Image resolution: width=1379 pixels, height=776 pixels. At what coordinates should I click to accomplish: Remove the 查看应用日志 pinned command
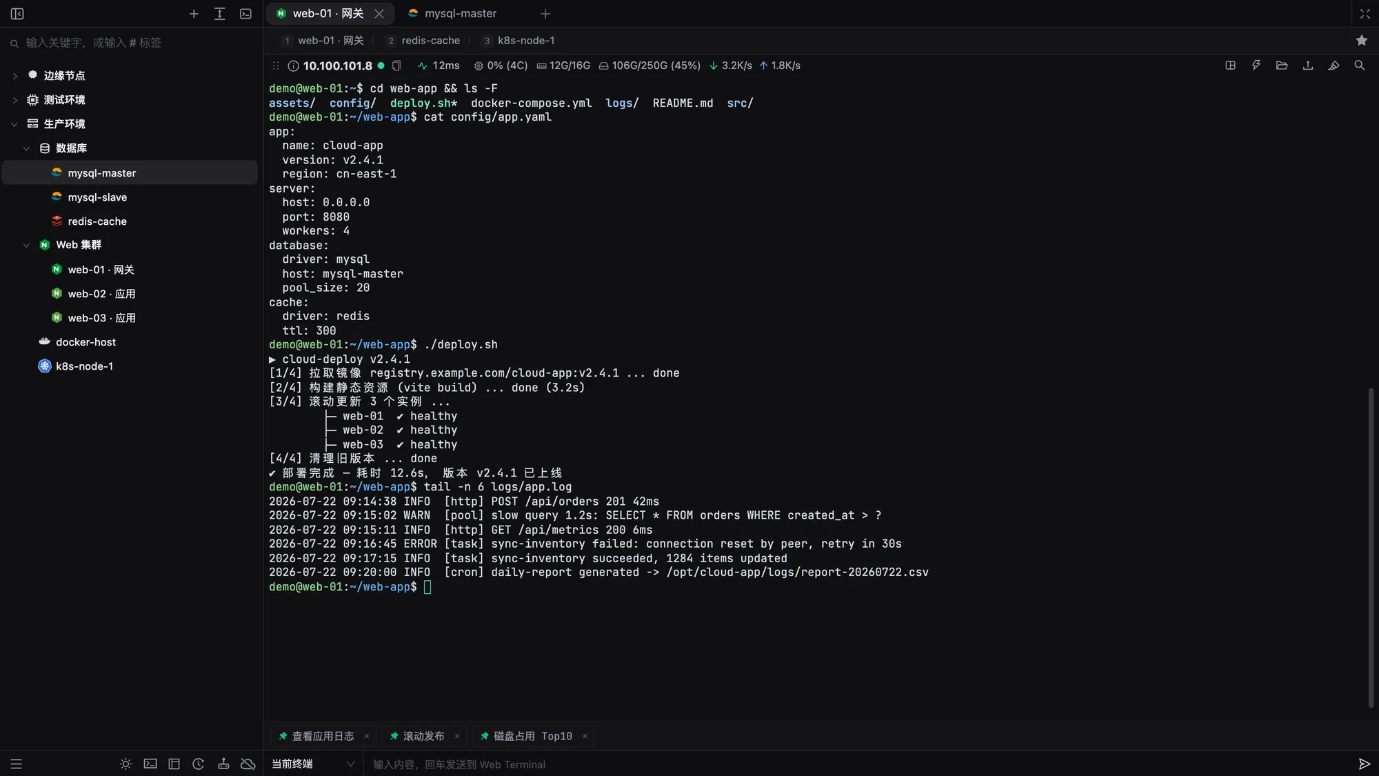click(367, 736)
